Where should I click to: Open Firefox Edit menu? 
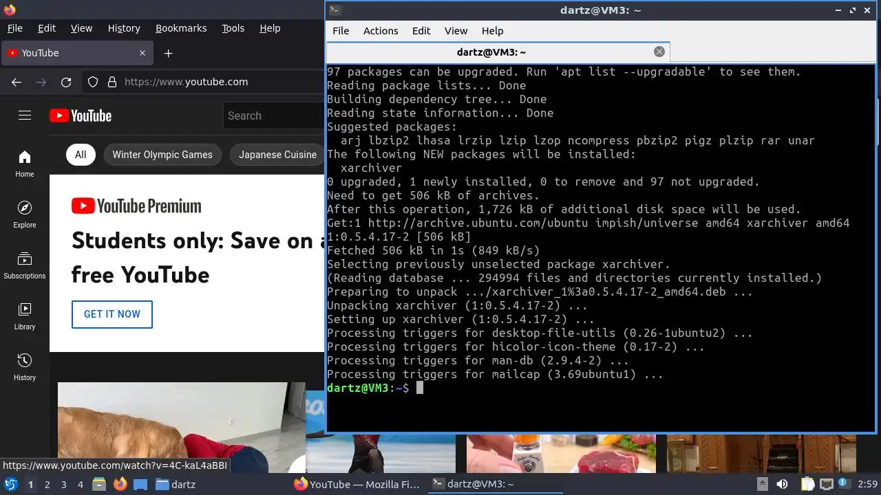47,28
